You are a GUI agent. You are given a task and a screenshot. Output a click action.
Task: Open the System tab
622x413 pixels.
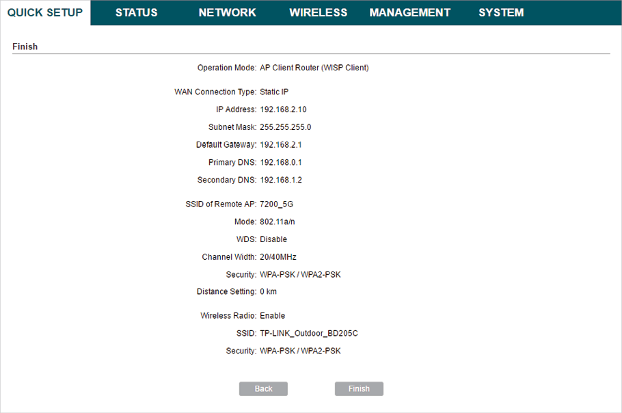click(501, 13)
